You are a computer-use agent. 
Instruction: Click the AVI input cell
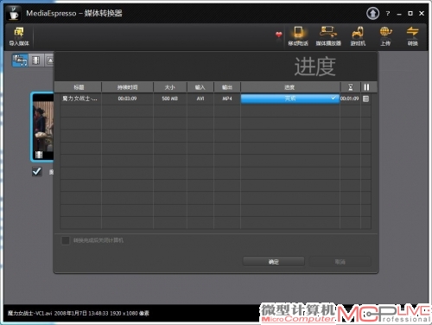click(x=200, y=99)
